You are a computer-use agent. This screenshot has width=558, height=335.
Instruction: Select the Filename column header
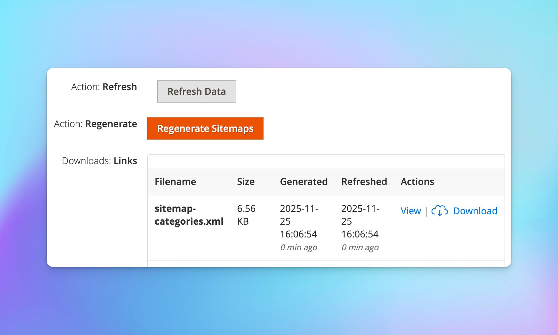click(x=175, y=182)
